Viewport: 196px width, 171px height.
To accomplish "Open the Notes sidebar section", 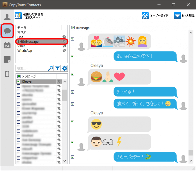I will tap(7, 59).
